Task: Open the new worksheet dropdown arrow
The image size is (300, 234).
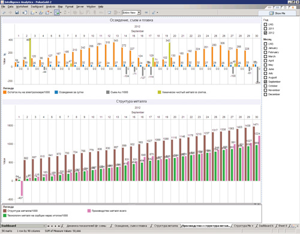Action: [x=36, y=13]
